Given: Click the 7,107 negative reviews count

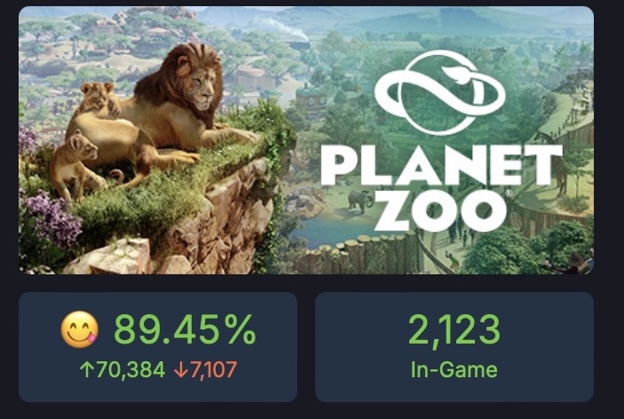Looking at the screenshot, I should (x=213, y=369).
